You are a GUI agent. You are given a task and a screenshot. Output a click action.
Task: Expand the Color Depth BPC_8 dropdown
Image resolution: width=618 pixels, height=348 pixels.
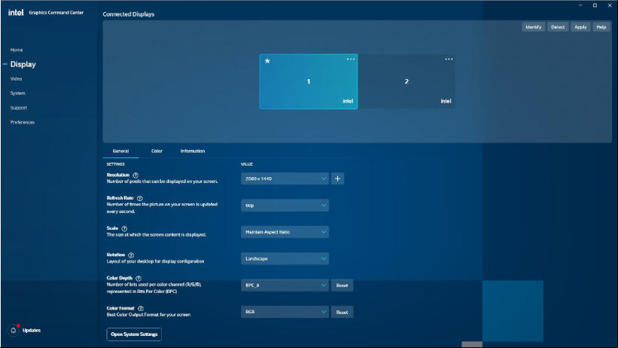tap(285, 285)
